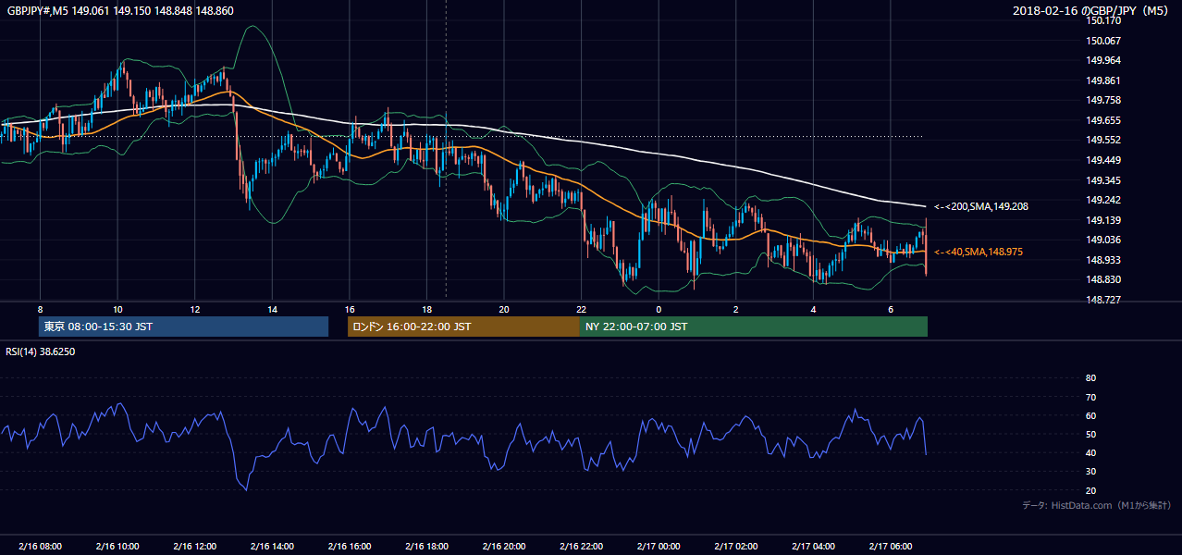This screenshot has width=1182, height=555.
Task: Click price axis value 149.964
Action: (x=1103, y=61)
